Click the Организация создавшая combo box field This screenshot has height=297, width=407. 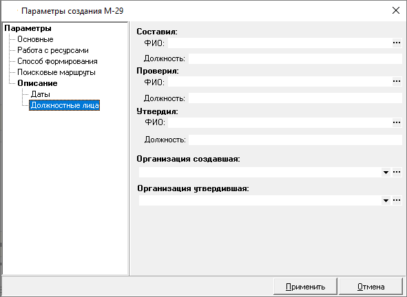(x=260, y=172)
